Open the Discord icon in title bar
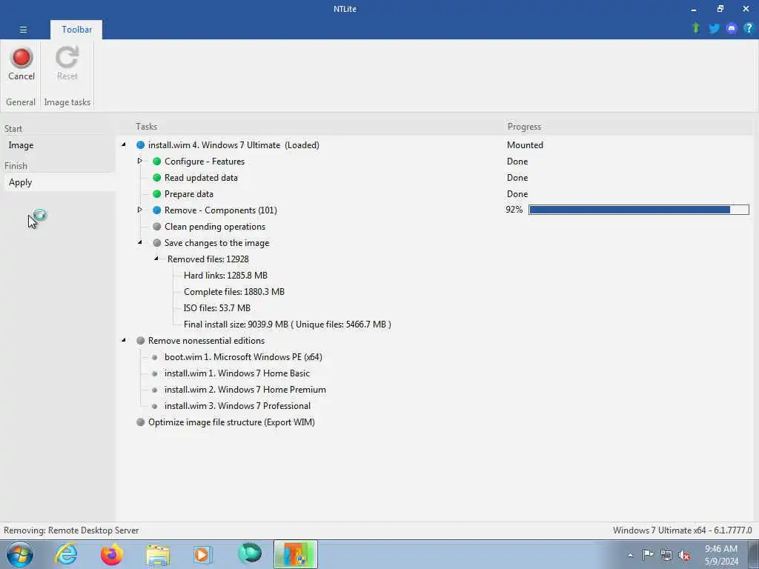The image size is (759, 569). 732,29
